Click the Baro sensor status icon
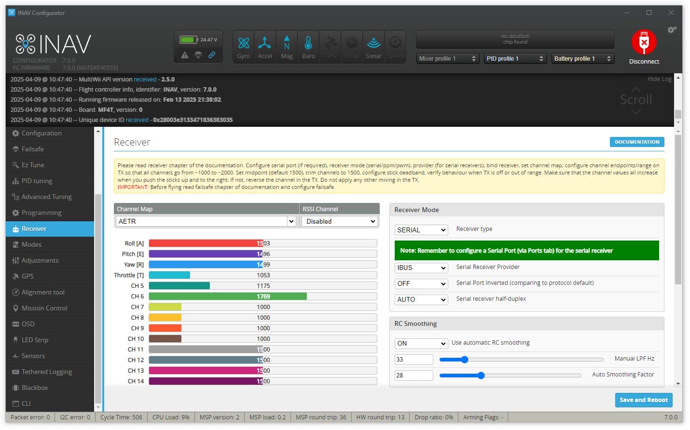This screenshot has width=690, height=430. coord(308,46)
